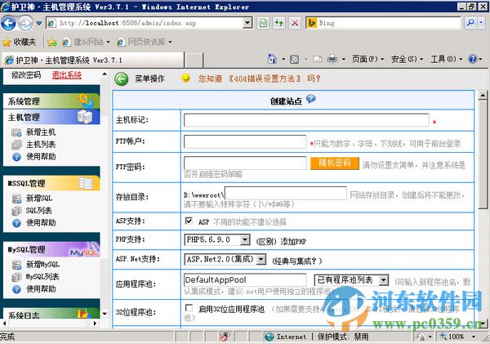Image resolution: width=490 pixels, height=344 pixels.
Task: Click the main content vertical scrollbar thumb
Action: tap(483, 154)
